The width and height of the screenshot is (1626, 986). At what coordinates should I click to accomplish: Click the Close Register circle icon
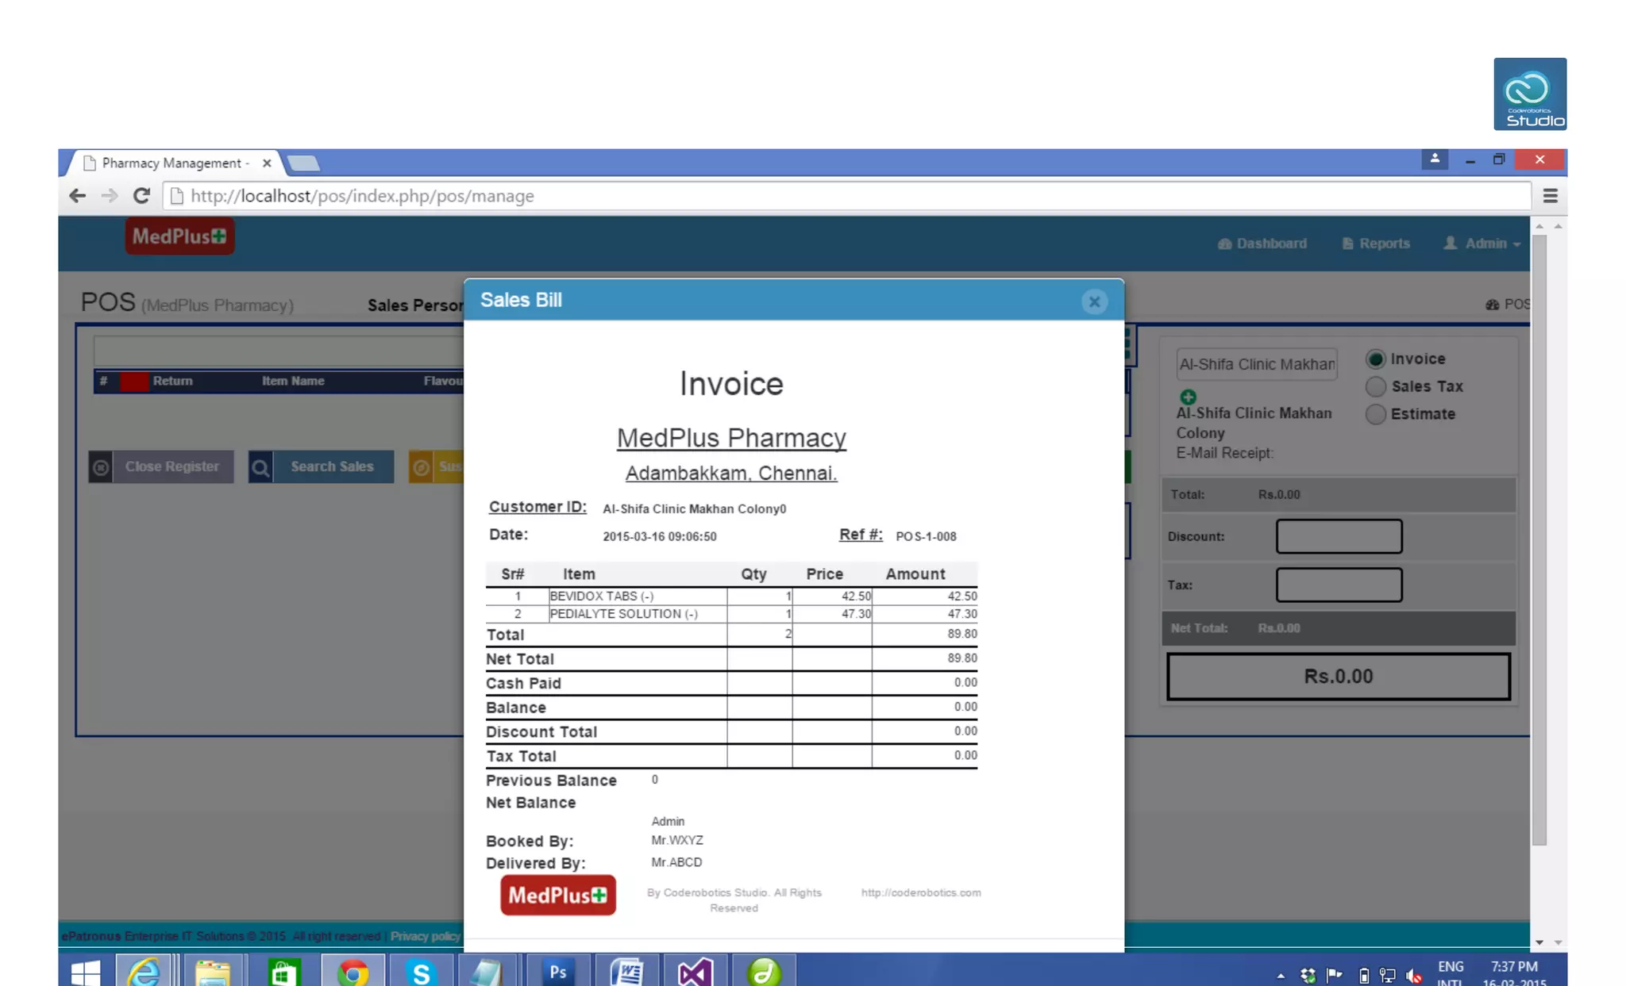coord(101,467)
